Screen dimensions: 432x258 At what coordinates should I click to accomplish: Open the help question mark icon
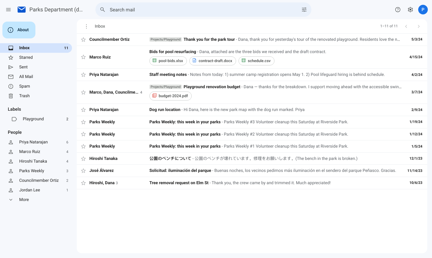coord(398,10)
